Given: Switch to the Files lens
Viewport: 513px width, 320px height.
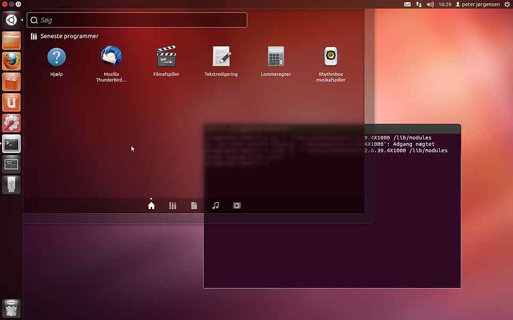Looking at the screenshot, I should point(194,205).
